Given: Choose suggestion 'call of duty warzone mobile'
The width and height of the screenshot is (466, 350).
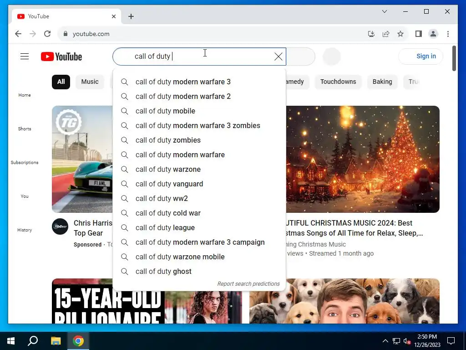Looking at the screenshot, I should [x=199, y=257].
